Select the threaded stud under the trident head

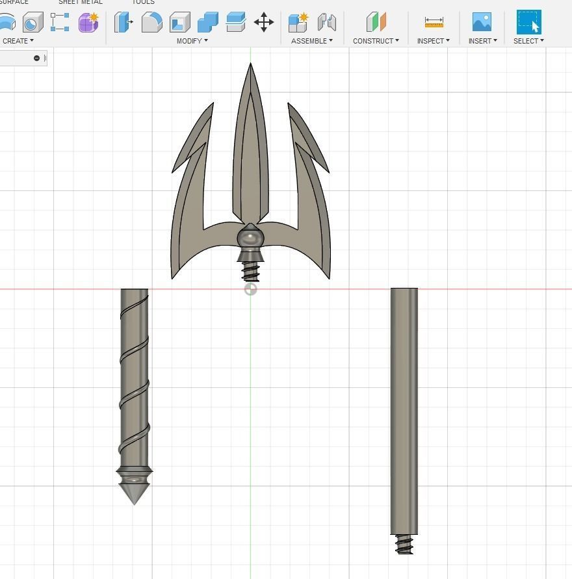[251, 271]
